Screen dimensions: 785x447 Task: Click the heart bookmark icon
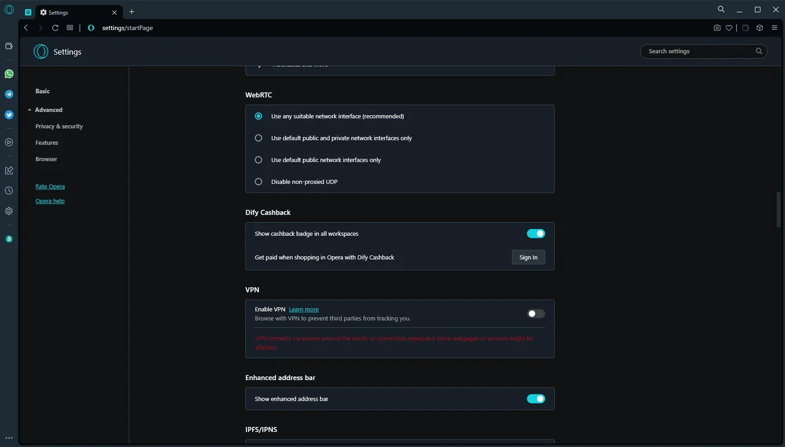click(x=729, y=27)
